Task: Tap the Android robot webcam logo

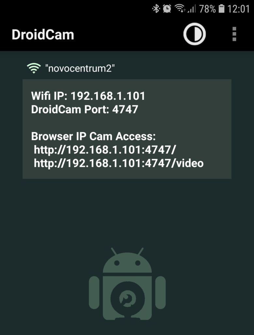Action: tap(127, 284)
